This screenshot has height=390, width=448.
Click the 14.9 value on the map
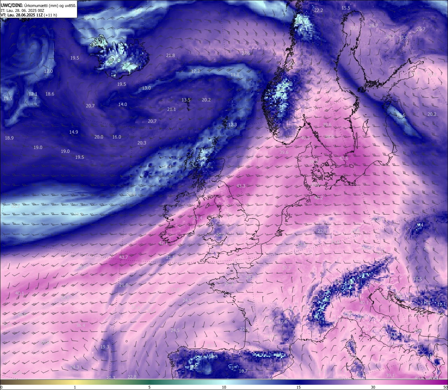click(73, 132)
